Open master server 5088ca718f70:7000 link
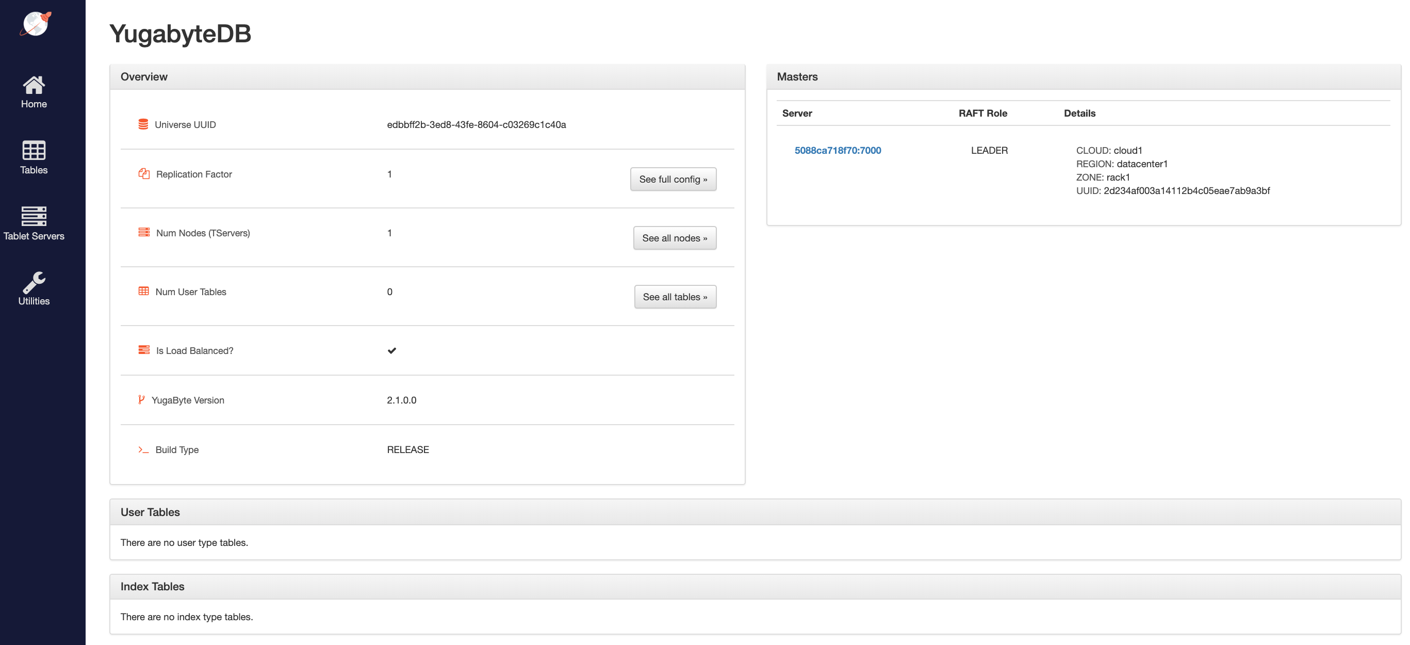The image size is (1410, 645). coord(838,150)
